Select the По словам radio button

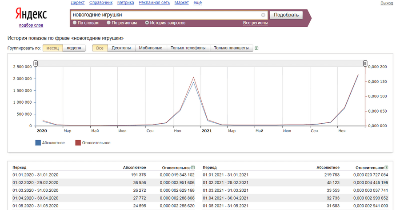(75, 23)
